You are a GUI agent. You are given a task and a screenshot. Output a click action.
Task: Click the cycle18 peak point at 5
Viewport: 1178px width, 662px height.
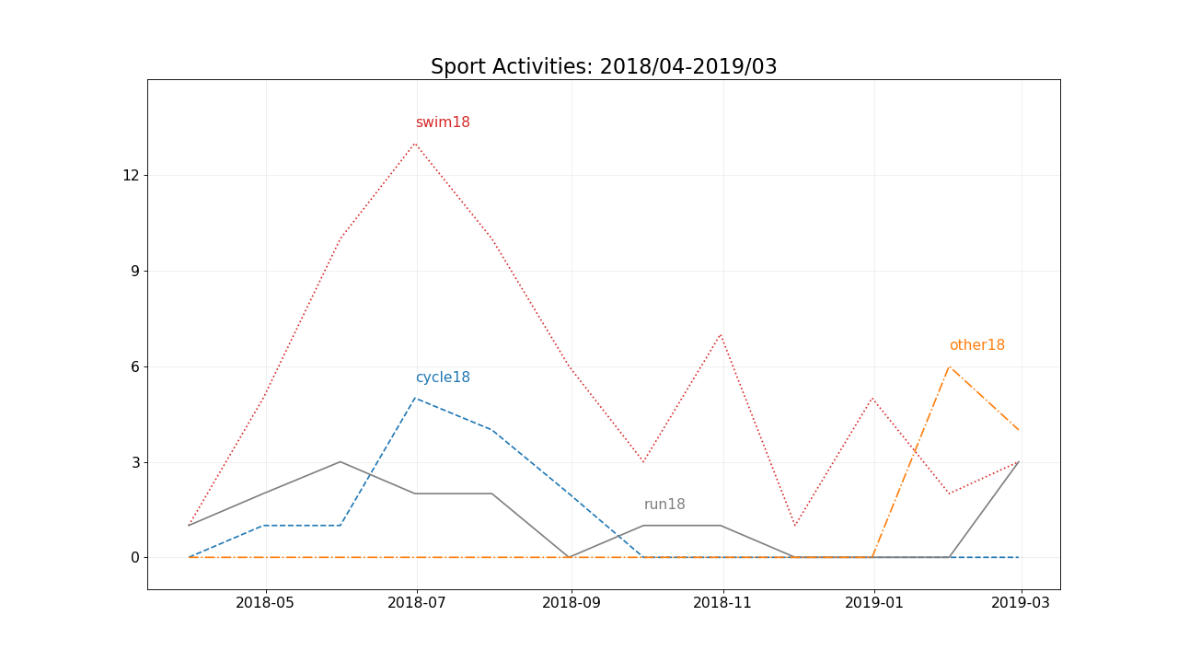[x=416, y=398]
